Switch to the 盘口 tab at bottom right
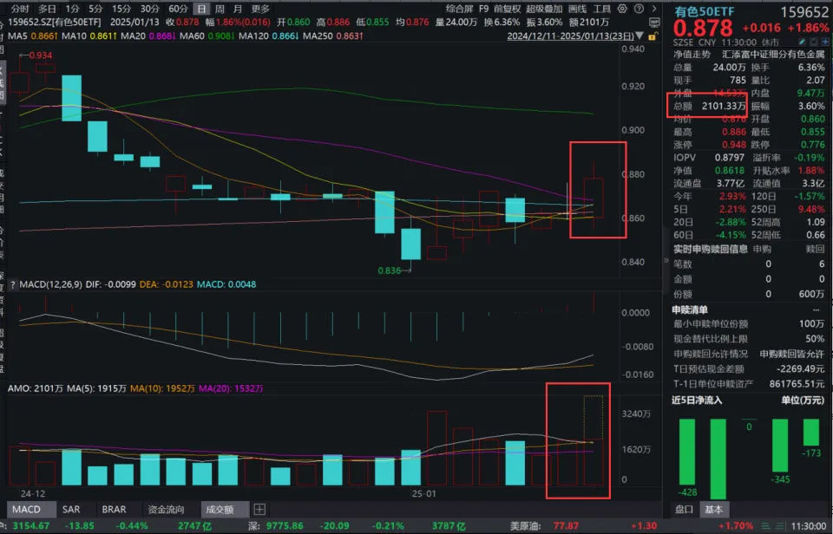This screenshot has width=833, height=534. click(685, 510)
